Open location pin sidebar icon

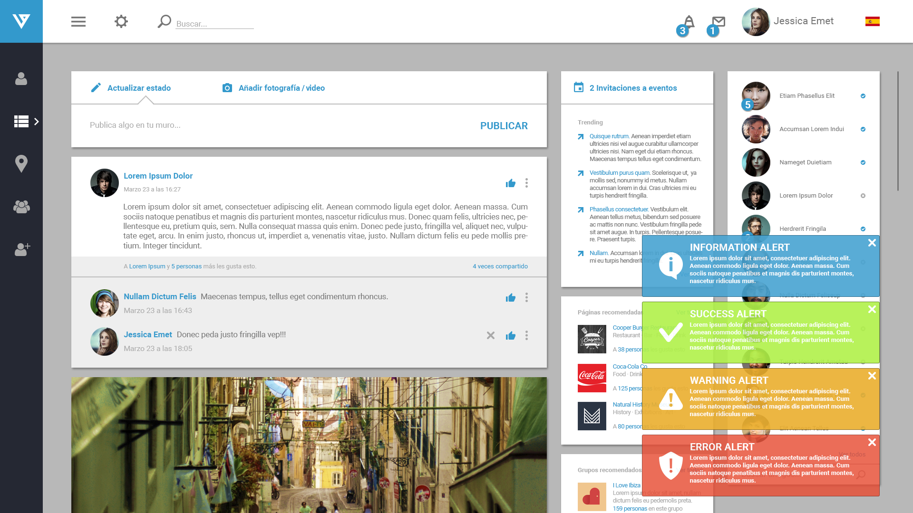pyautogui.click(x=21, y=164)
